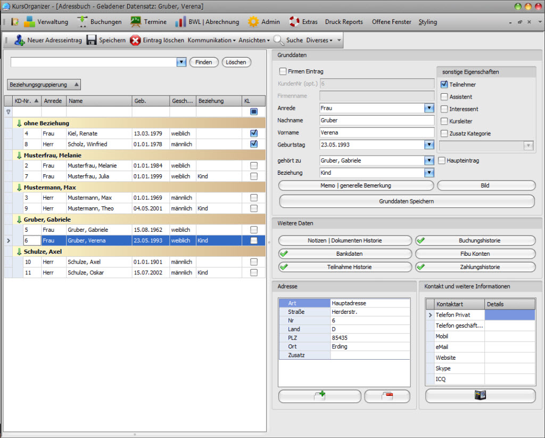Image resolution: width=545 pixels, height=438 pixels.
Task: Click the Verwaltung cube icon
Action: (29, 22)
